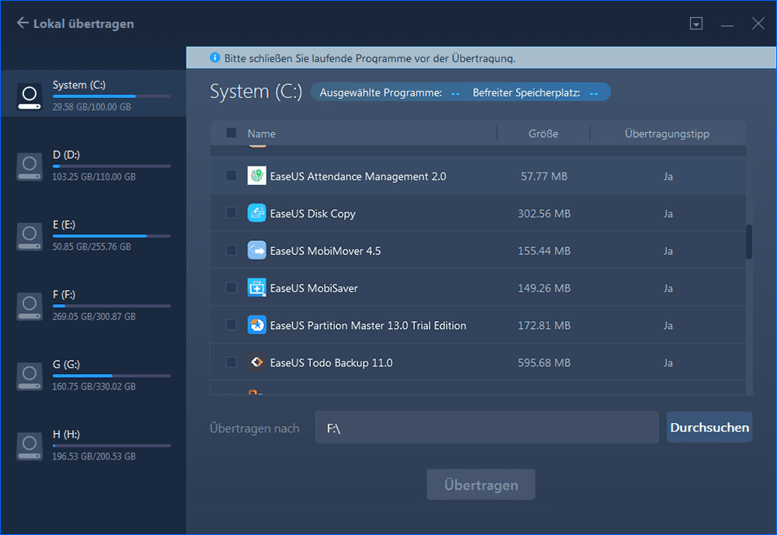Toggle the select-all checkbox in header
This screenshot has height=535, width=777.
coord(231,133)
